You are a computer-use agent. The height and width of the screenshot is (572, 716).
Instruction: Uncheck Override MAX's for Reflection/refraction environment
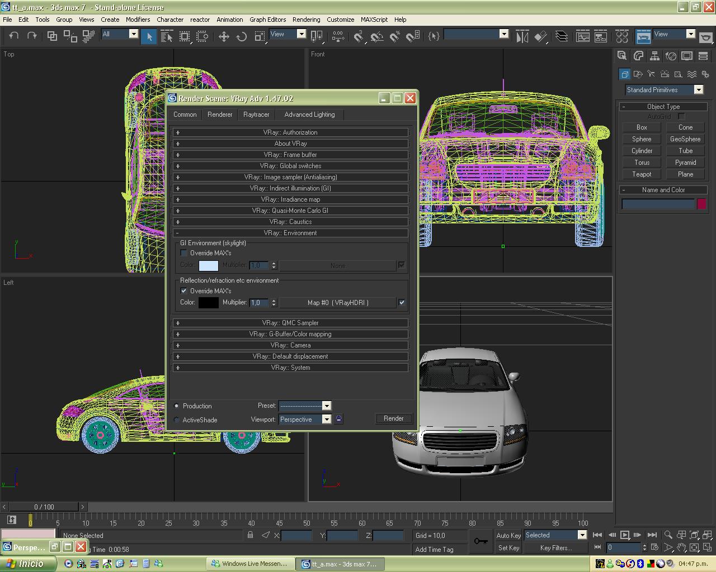pos(183,291)
